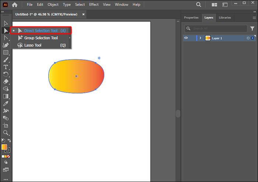Choose the Group Selection Tool

coord(41,38)
